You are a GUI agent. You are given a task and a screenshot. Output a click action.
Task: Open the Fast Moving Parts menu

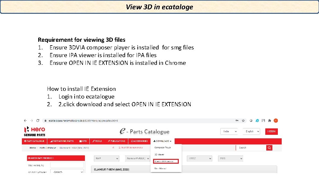point(62,141)
